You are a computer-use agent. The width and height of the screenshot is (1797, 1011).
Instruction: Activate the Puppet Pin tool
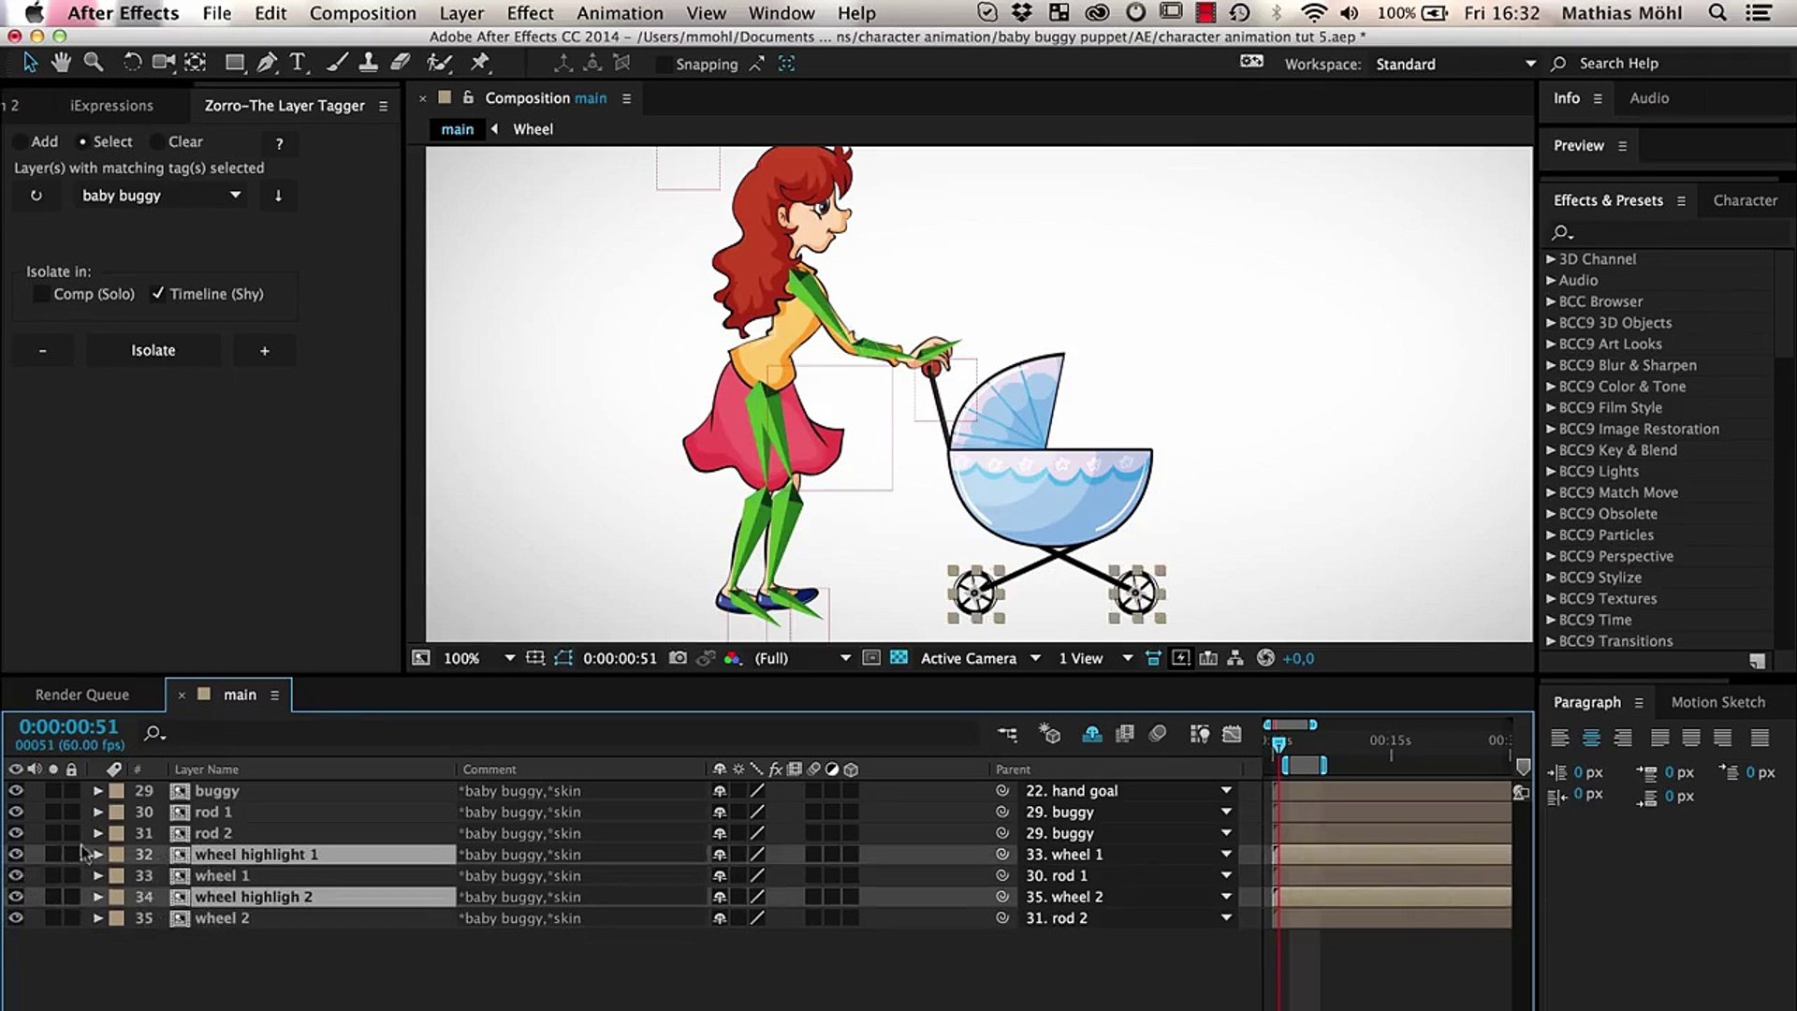[480, 63]
